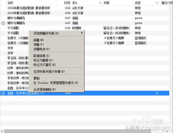Click the 陈慧娴 artist cell
173x133 pixels.
[76, 28]
